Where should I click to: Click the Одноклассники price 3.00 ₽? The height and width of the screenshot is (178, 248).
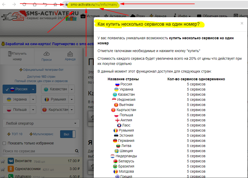[75, 169]
